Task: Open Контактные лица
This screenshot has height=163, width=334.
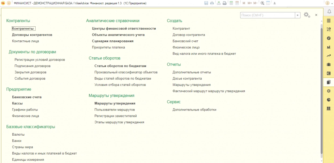Action: (x=25, y=41)
